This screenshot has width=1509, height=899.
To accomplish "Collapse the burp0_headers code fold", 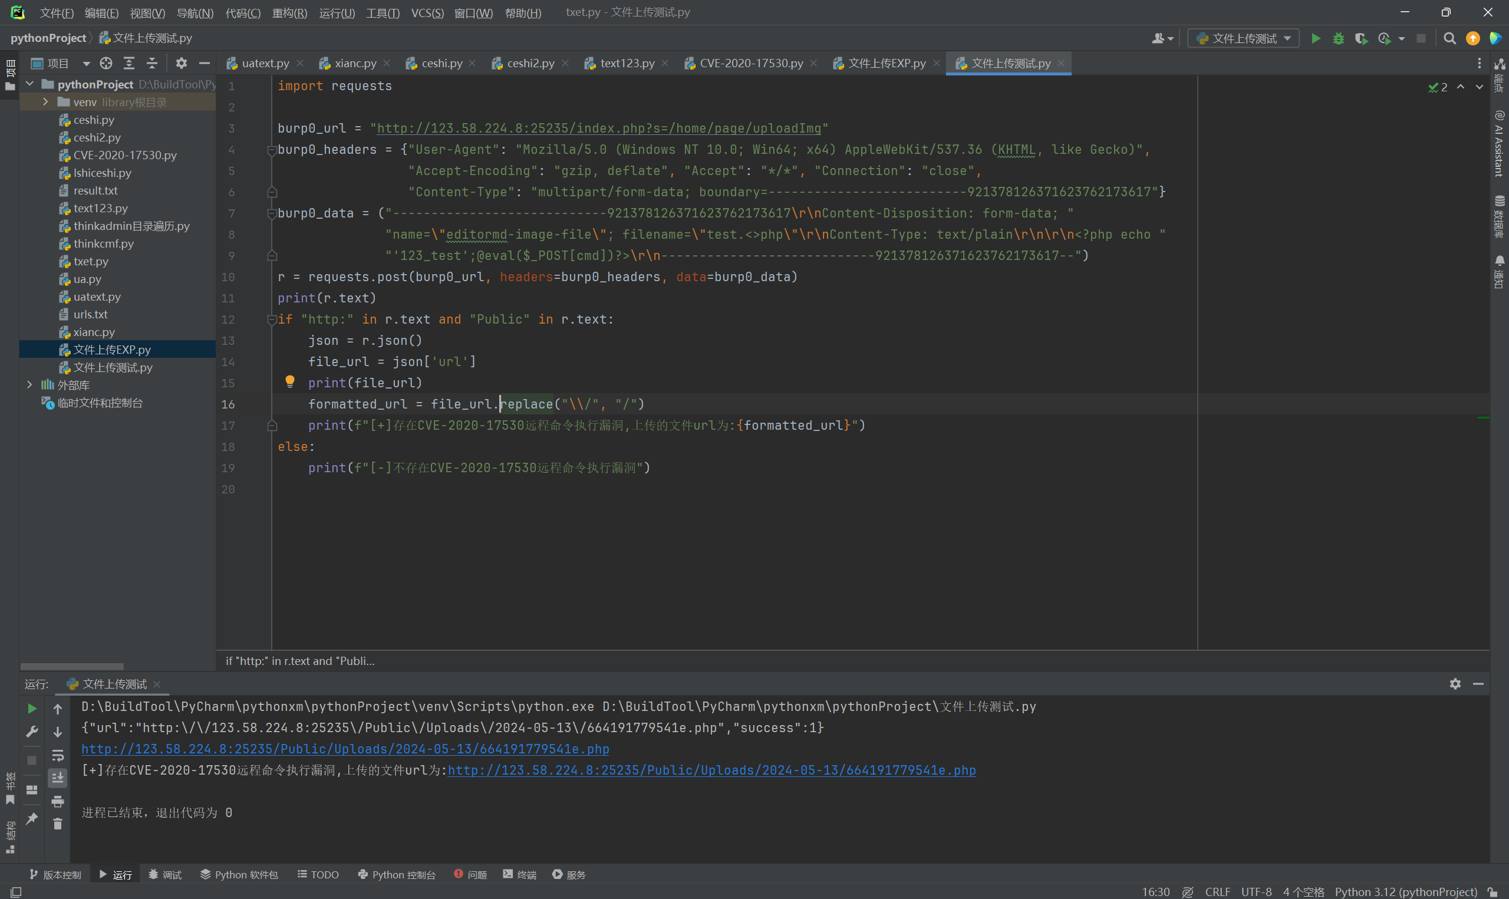I will (x=271, y=150).
